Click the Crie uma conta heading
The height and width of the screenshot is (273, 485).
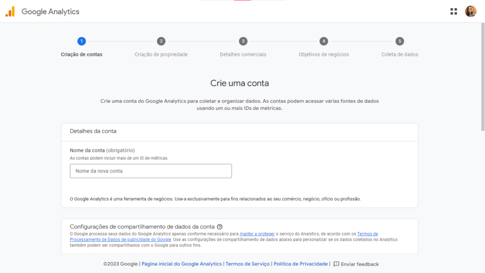pyautogui.click(x=239, y=83)
